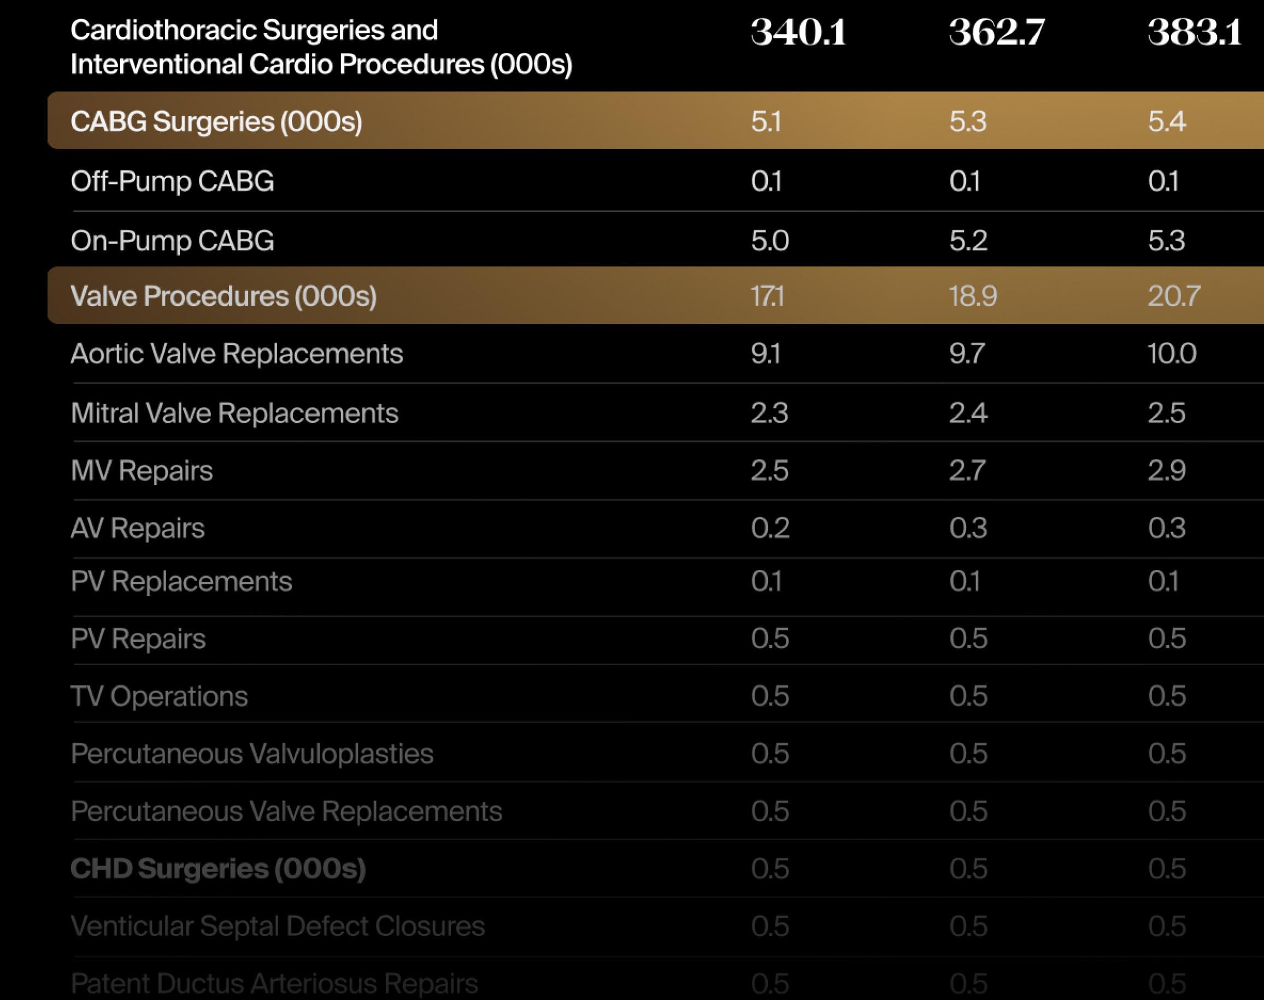Screen dimensions: 1264x1000
Task: Click the 20.7 Valve Procedures value
Action: (1174, 295)
